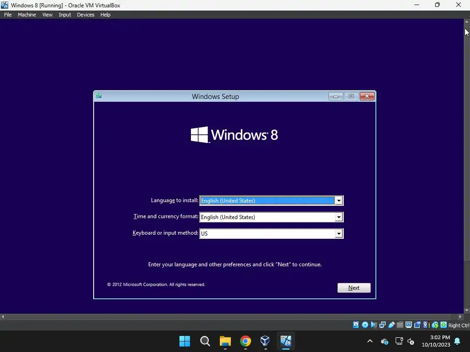The width and height of the screenshot is (470, 352).
Task: Open VirtualBox Manager cube icon in taskbar
Action: [265, 341]
